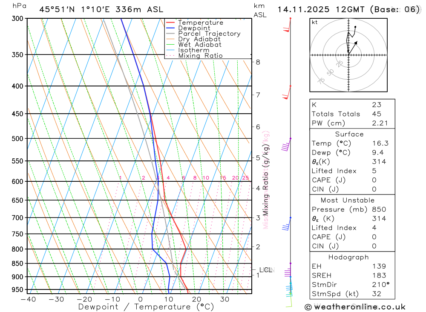Select the 'Temperature' legend entry

coord(201,23)
